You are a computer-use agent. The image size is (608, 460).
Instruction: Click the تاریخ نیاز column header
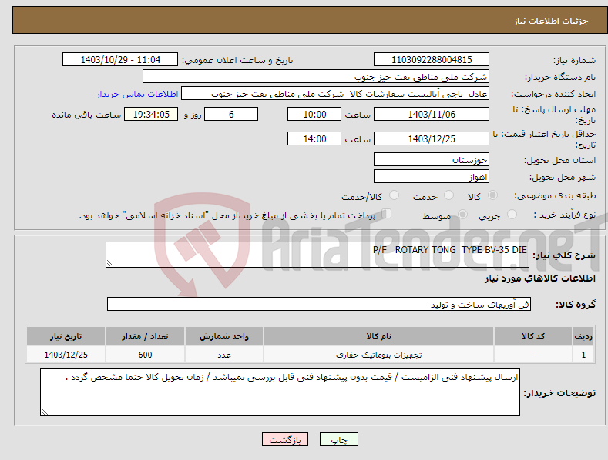[x=66, y=336]
